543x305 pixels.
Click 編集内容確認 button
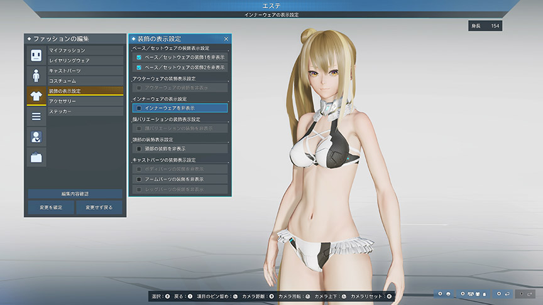coord(75,194)
